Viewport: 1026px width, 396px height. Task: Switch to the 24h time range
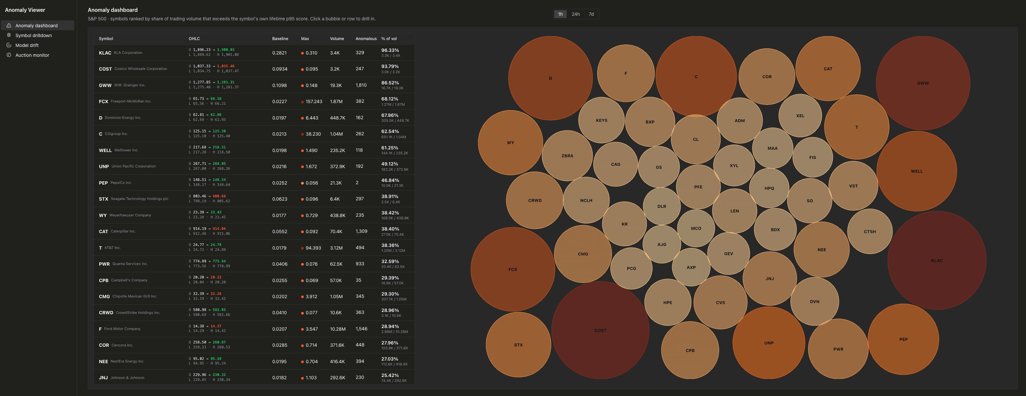[x=576, y=14]
